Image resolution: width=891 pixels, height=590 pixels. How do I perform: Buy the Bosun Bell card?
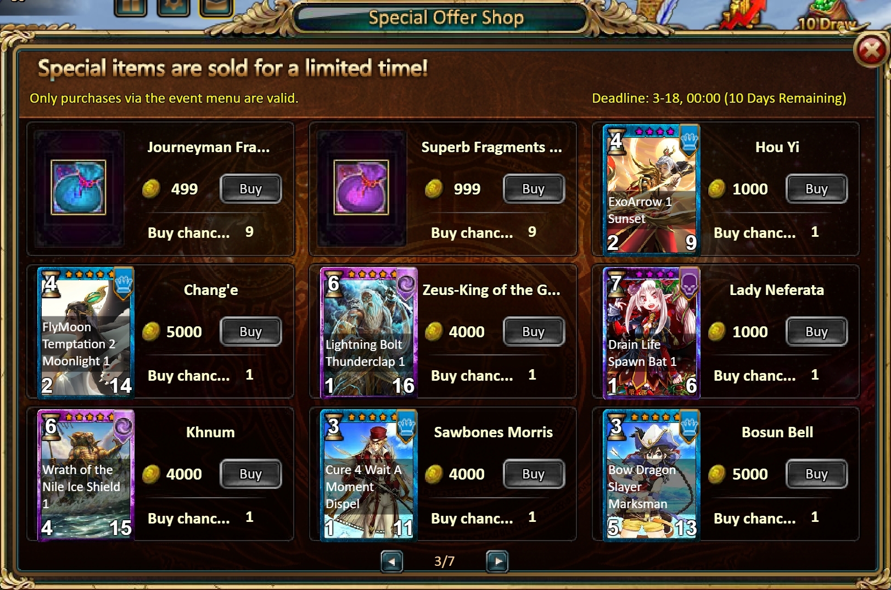coord(817,474)
